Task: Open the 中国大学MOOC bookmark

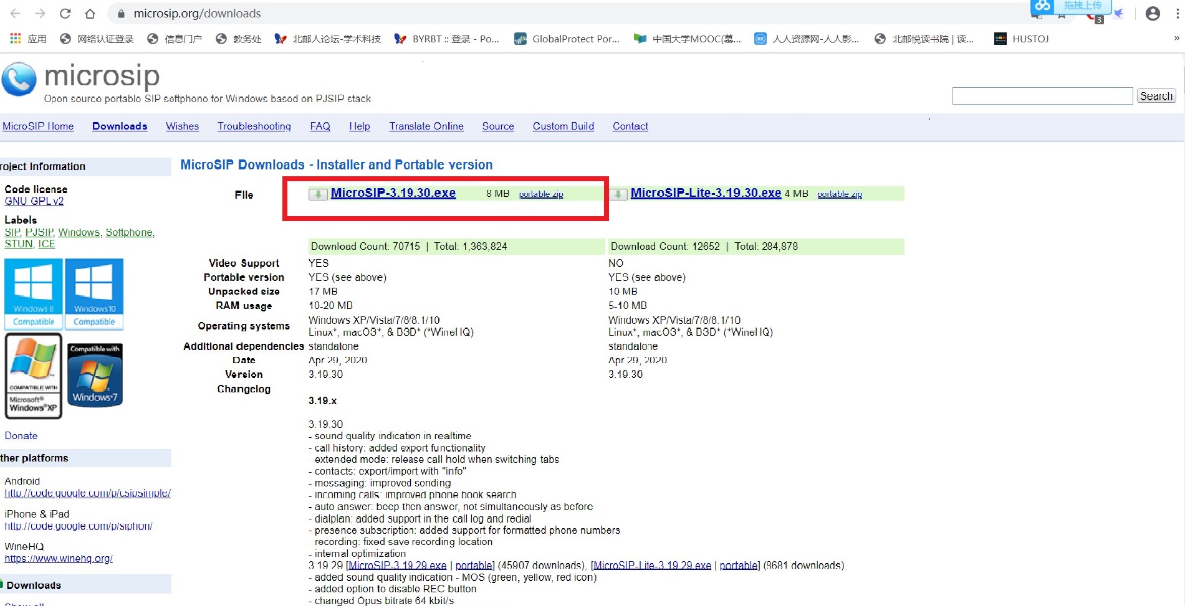Action: (x=687, y=39)
